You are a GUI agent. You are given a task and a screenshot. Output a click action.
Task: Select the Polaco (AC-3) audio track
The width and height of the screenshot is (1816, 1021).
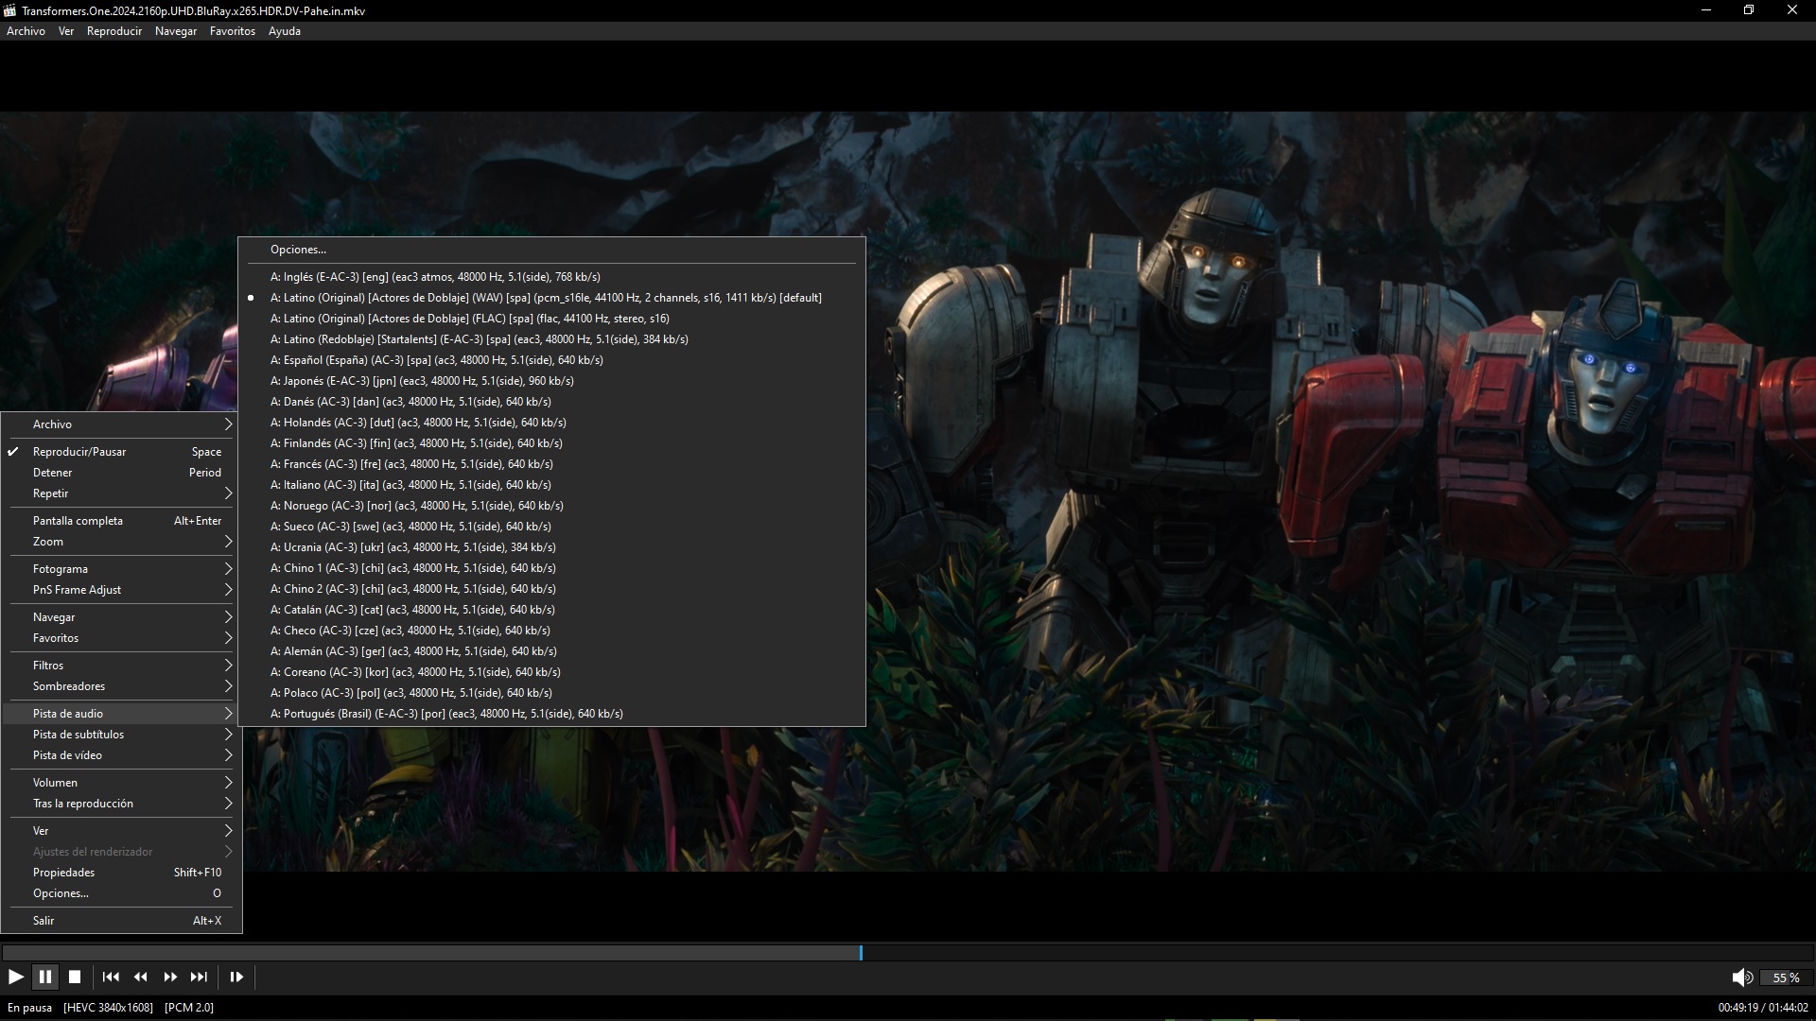point(551,693)
